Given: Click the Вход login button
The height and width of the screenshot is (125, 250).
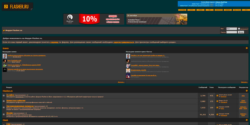Looking at the screenshot, I should click(241, 32).
